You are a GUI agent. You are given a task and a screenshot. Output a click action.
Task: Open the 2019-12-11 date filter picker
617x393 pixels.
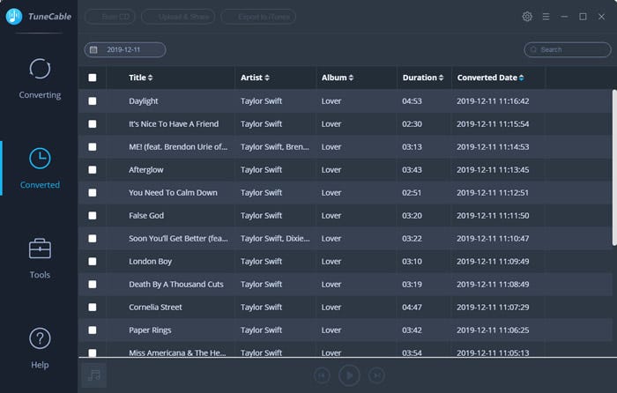coord(125,49)
